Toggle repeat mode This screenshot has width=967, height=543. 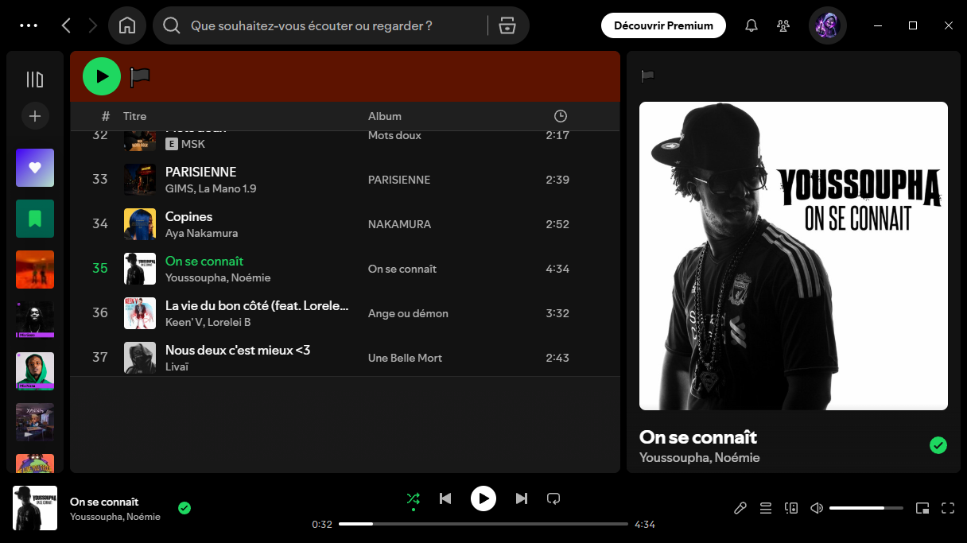click(553, 498)
